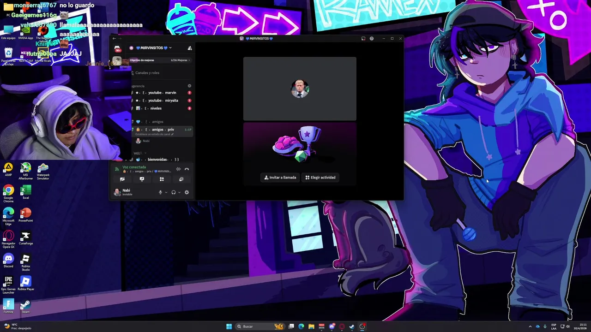
Task: Open Discord inbox icon in title bar
Action: click(x=363, y=39)
